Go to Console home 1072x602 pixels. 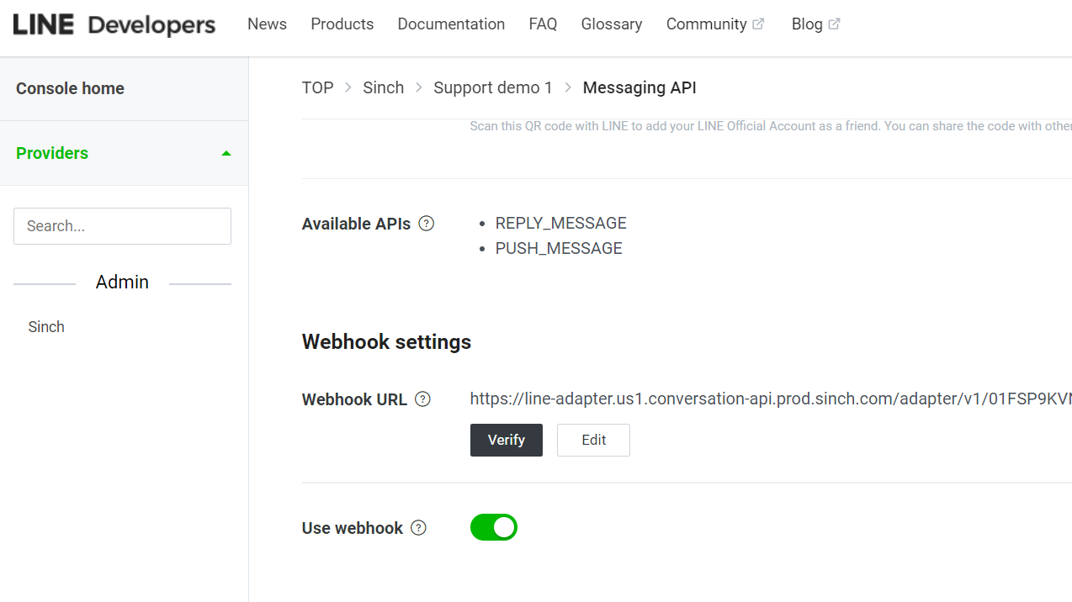pyautogui.click(x=70, y=88)
